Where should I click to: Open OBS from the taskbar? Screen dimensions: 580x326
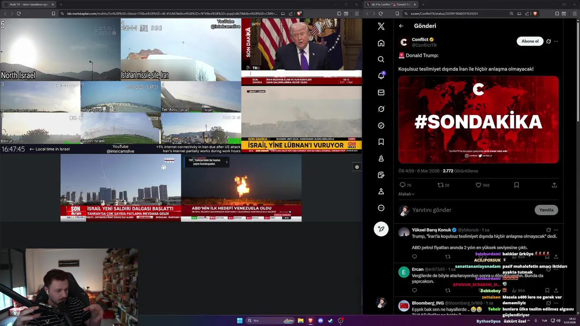click(x=341, y=321)
